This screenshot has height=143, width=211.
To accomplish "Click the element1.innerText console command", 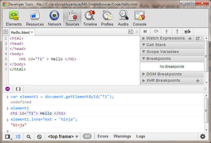I will click(44, 119).
